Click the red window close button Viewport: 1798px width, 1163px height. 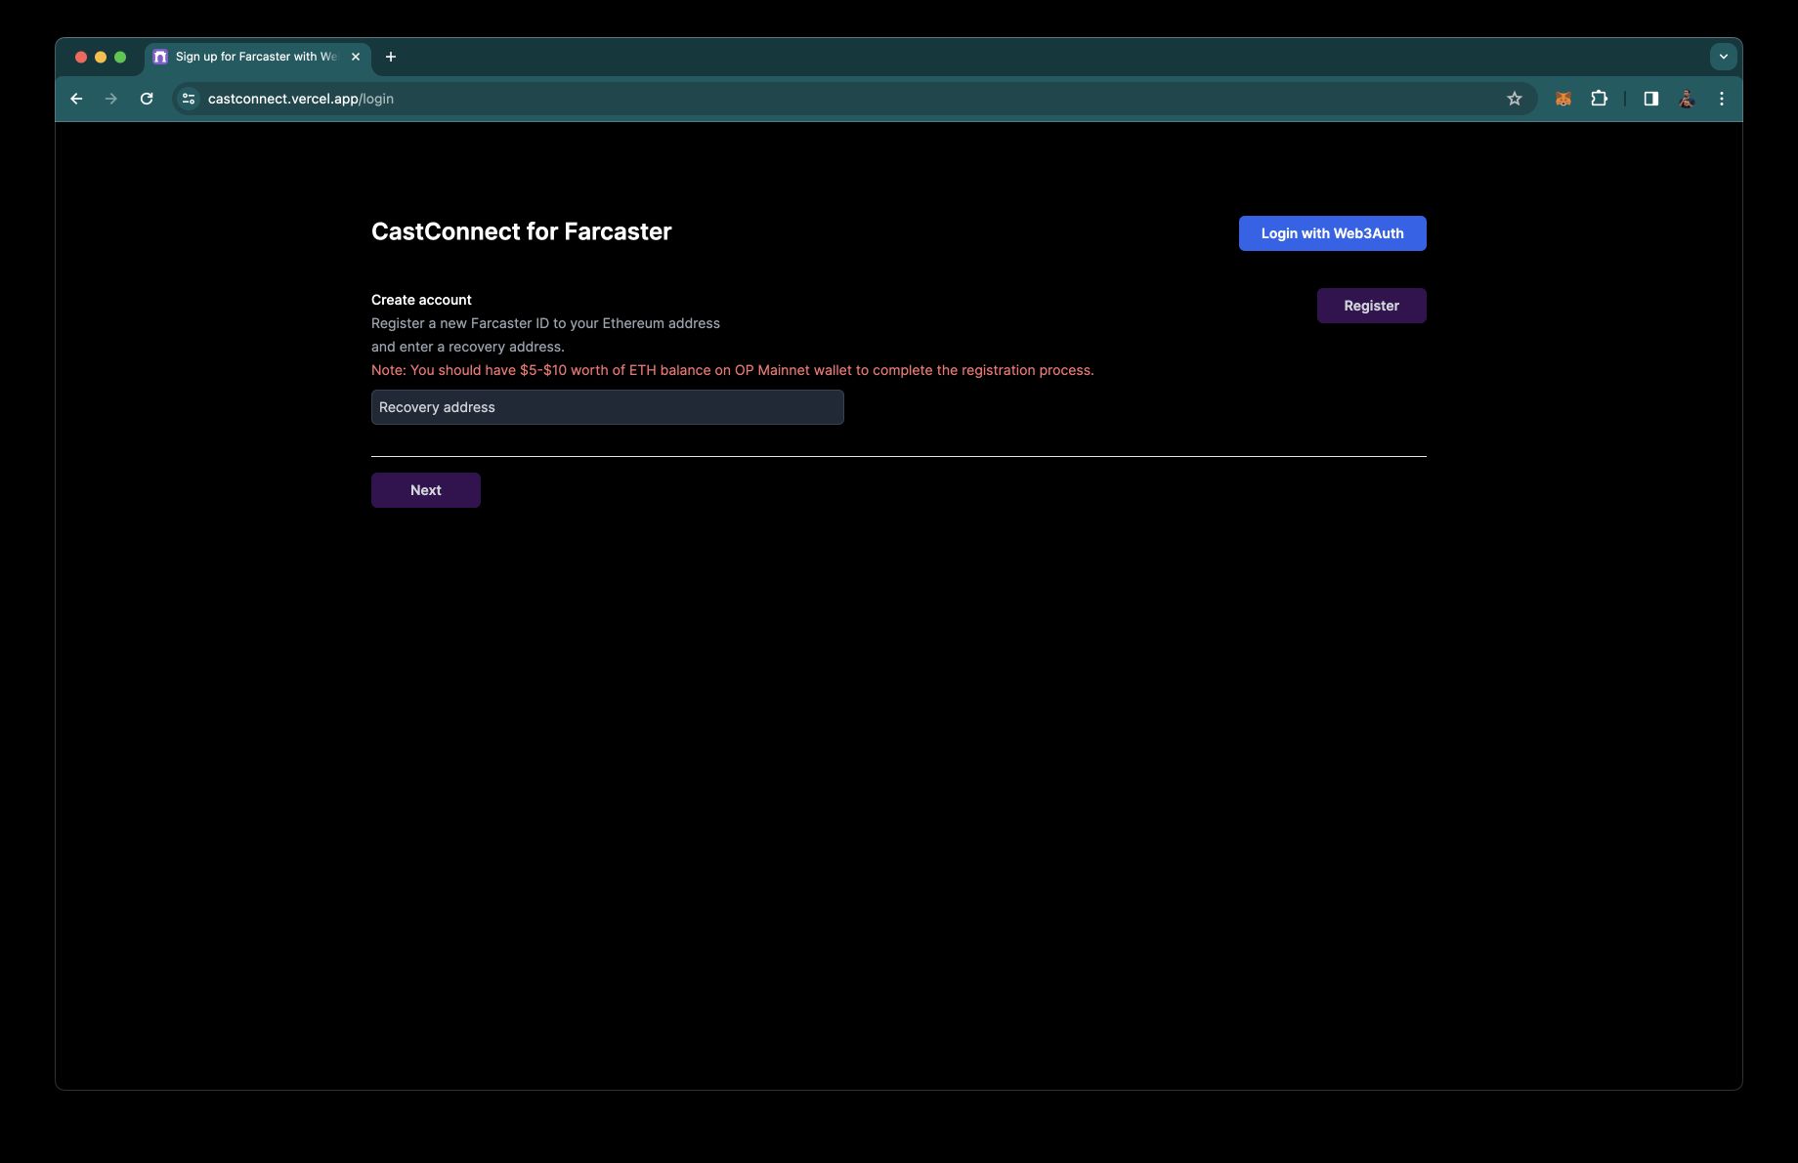[x=81, y=57]
